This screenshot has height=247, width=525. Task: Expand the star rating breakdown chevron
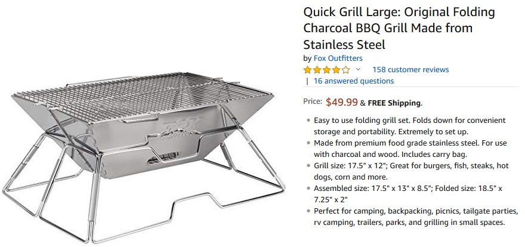click(x=359, y=69)
